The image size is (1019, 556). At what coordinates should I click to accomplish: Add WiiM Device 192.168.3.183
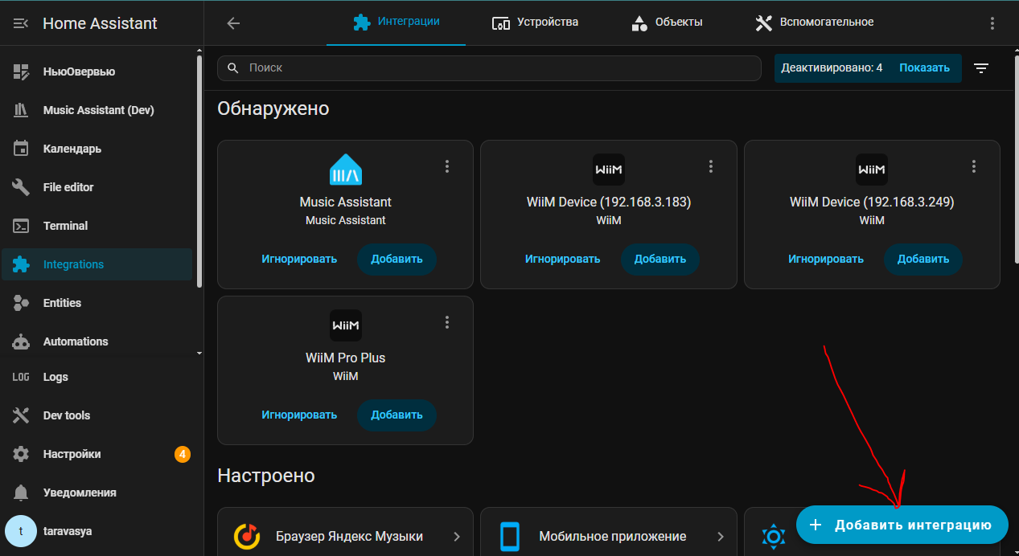point(660,259)
